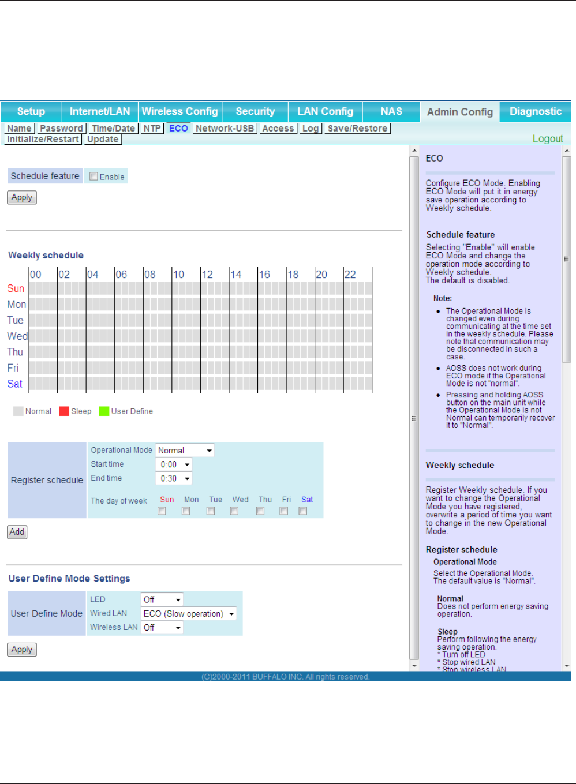Open the Name submenu link

pyautogui.click(x=20, y=128)
